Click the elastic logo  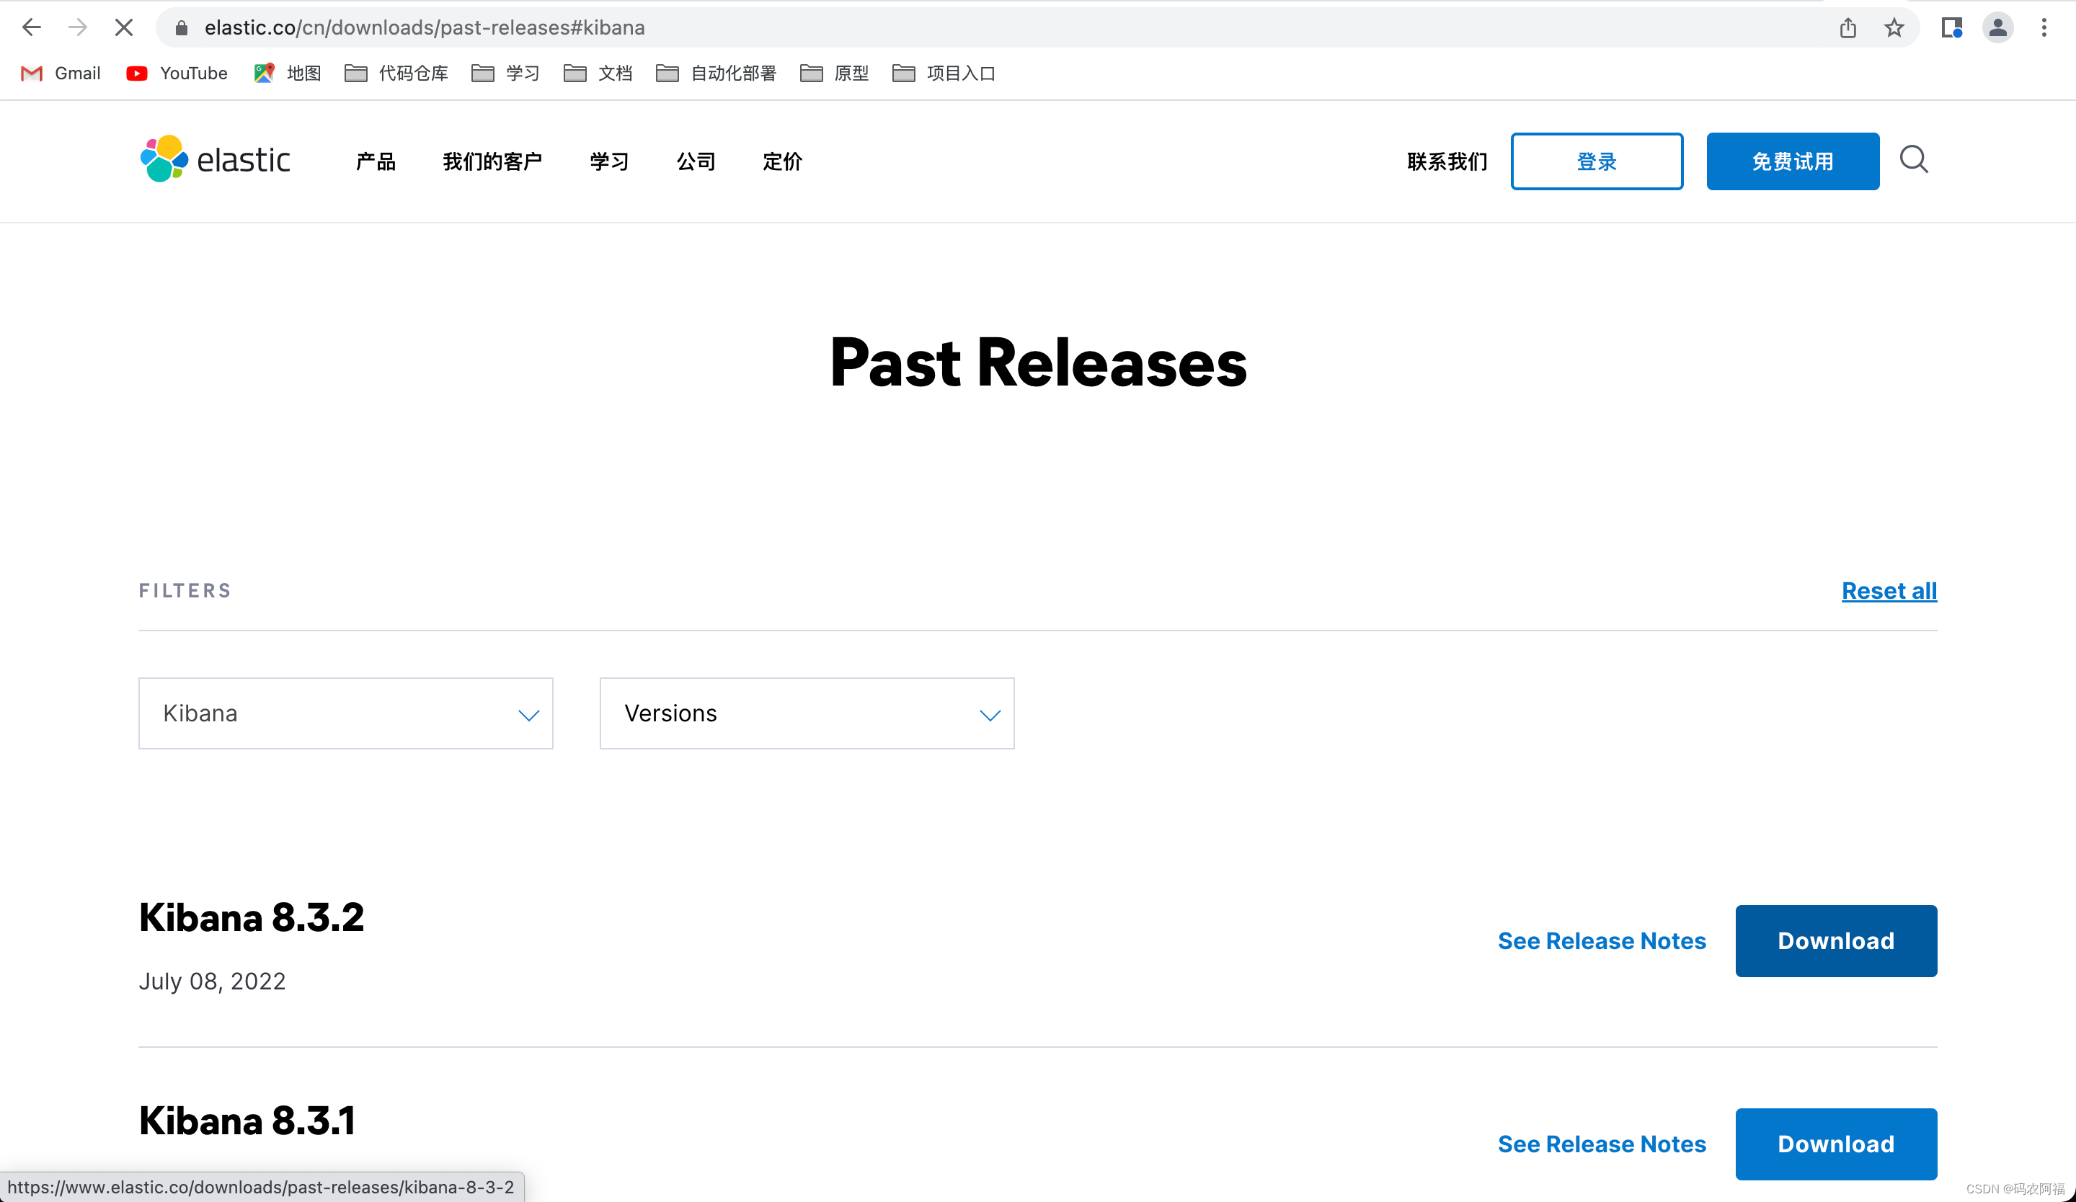pyautogui.click(x=215, y=160)
